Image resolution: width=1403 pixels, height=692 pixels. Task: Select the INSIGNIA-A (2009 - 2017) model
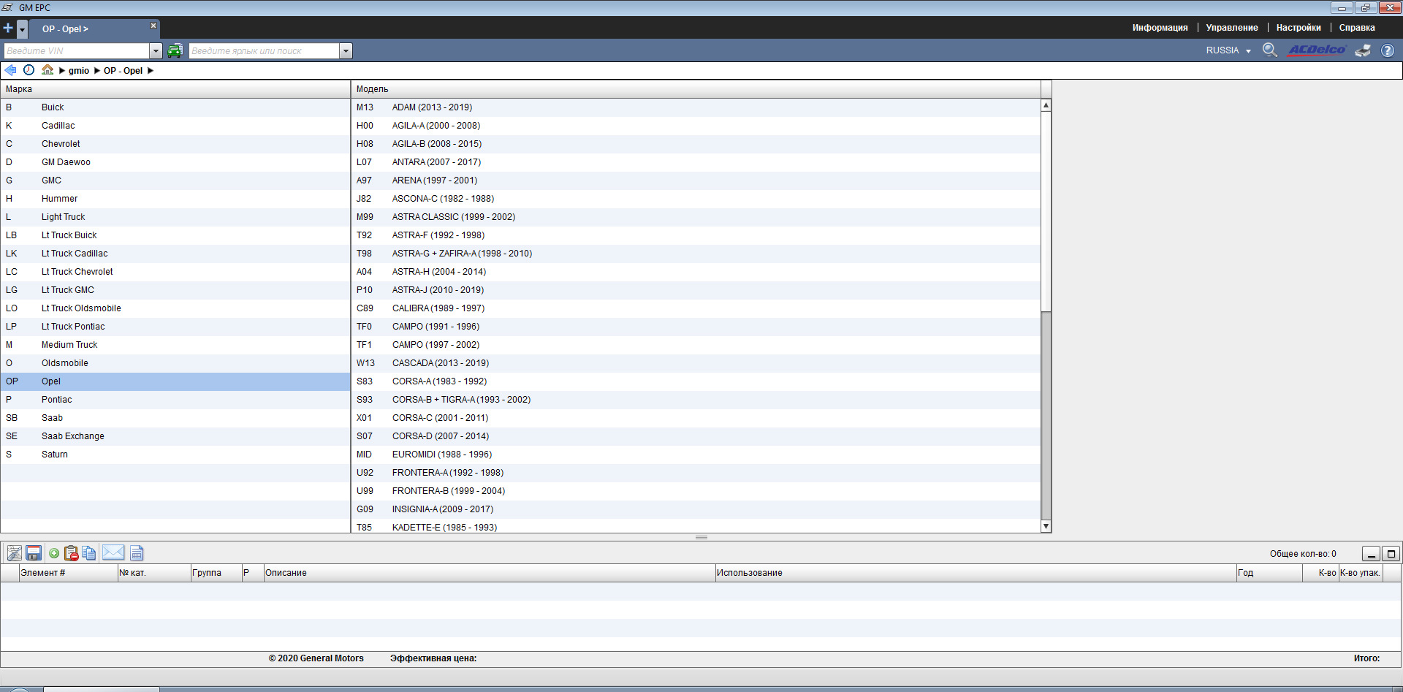pyautogui.click(x=696, y=509)
